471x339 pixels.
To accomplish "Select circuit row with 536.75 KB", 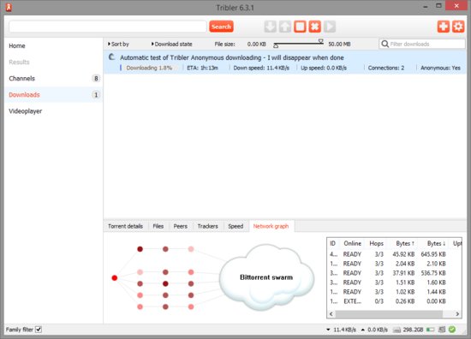I will (x=394, y=273).
